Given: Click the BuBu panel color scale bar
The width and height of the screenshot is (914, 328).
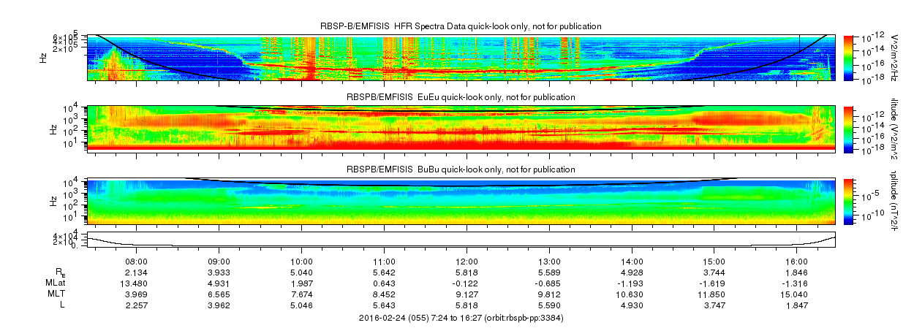Looking at the screenshot, I should 850,200.
